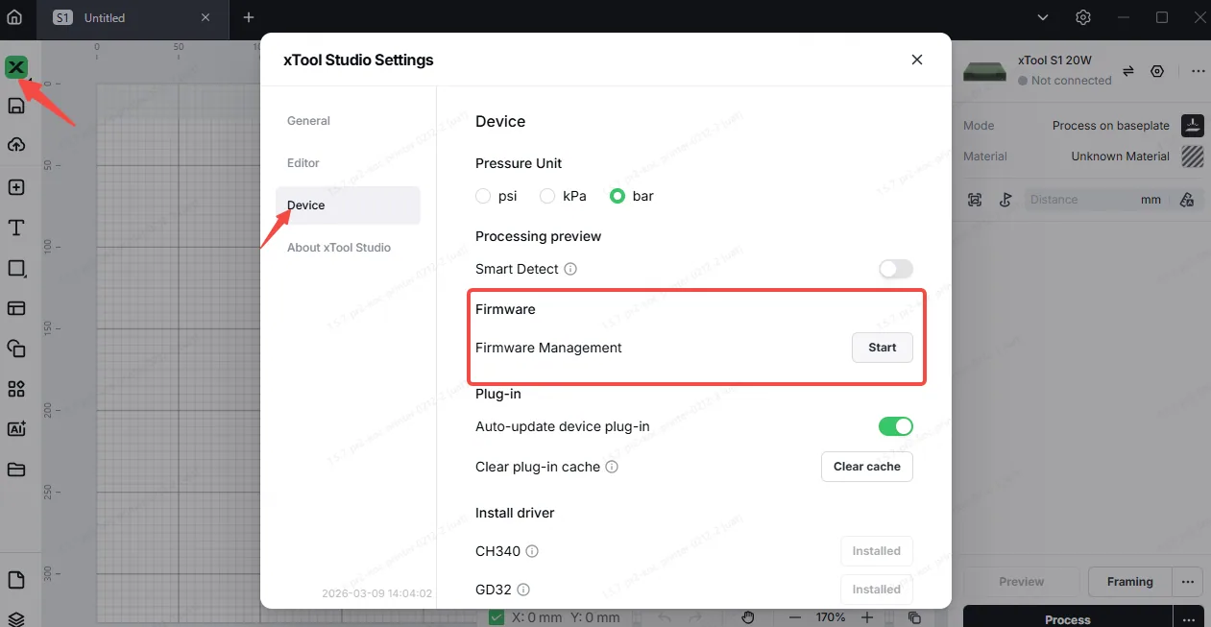
Task: Open the apps grid icon in sidebar
Action: pos(16,389)
